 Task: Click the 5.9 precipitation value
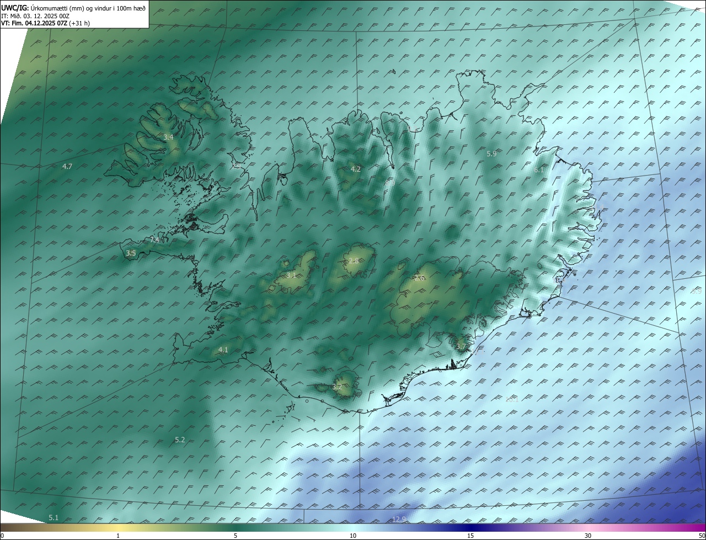point(492,154)
